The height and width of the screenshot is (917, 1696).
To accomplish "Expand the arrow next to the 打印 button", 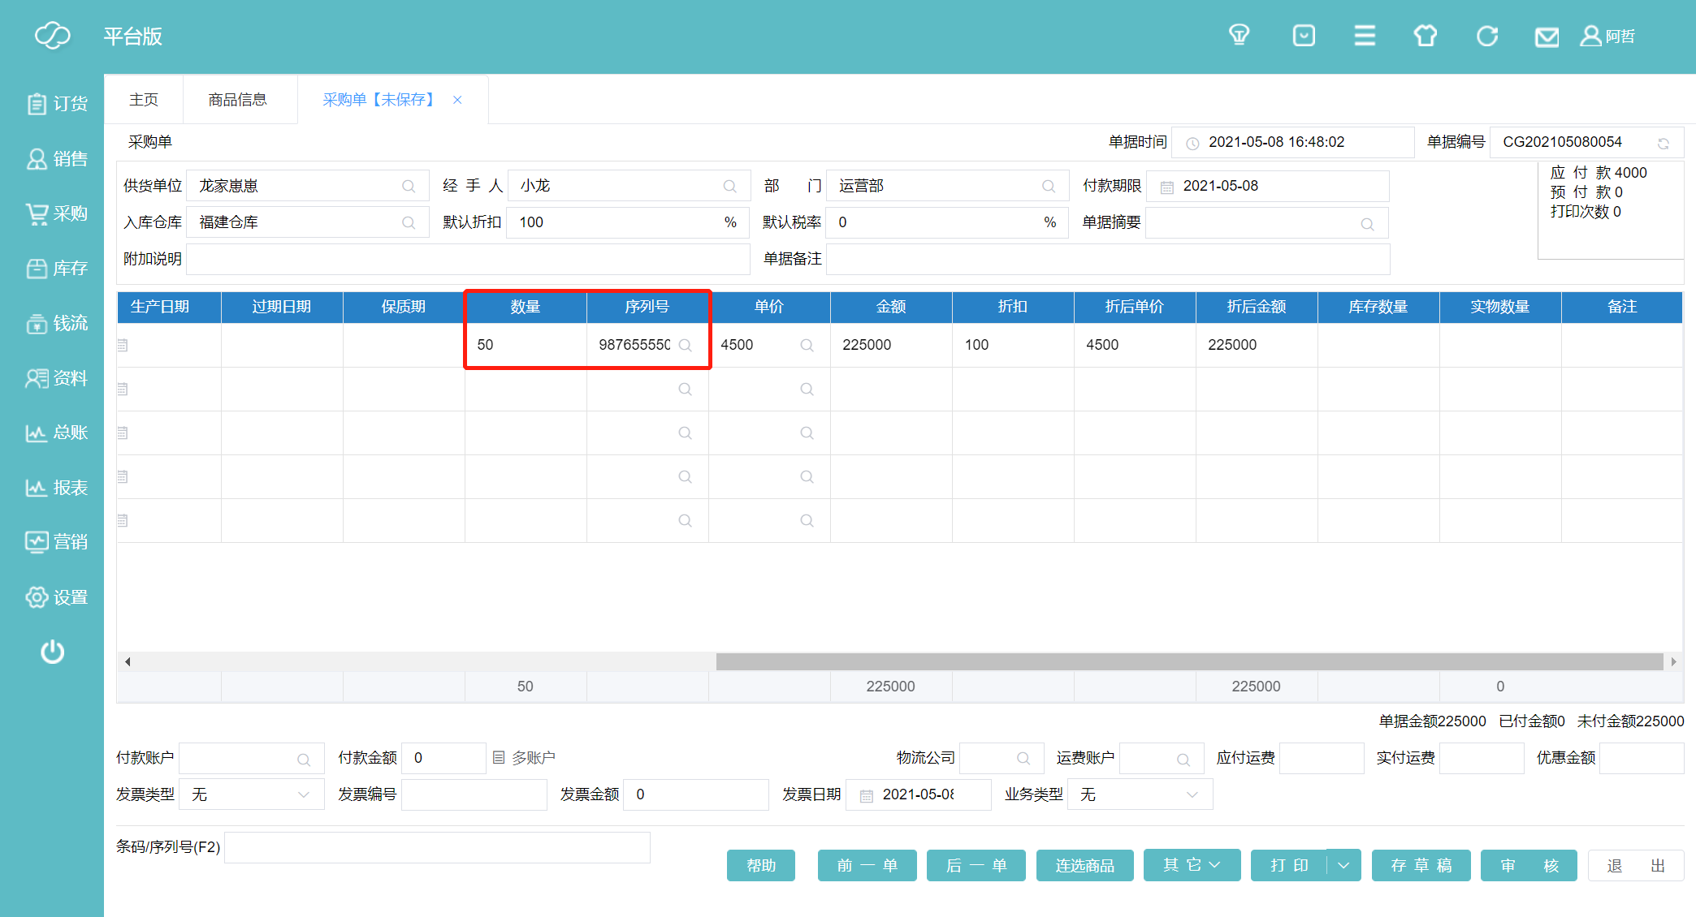I will 1343,865.
